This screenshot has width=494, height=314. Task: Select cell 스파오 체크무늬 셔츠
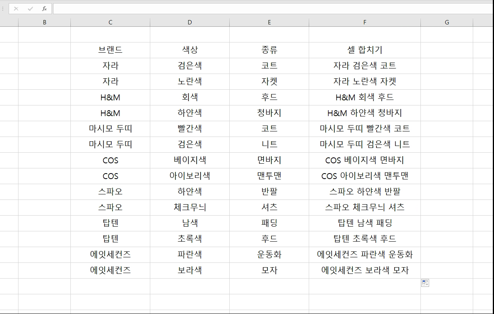tap(365, 207)
